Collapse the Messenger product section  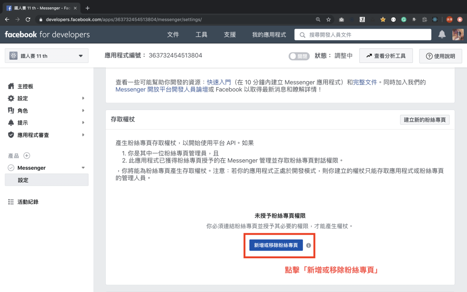tap(83, 168)
